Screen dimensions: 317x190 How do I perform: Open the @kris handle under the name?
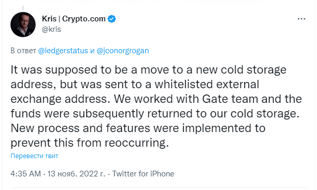point(51,29)
